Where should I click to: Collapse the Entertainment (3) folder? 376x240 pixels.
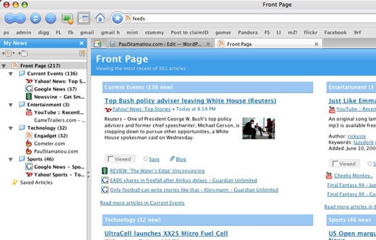point(10,105)
